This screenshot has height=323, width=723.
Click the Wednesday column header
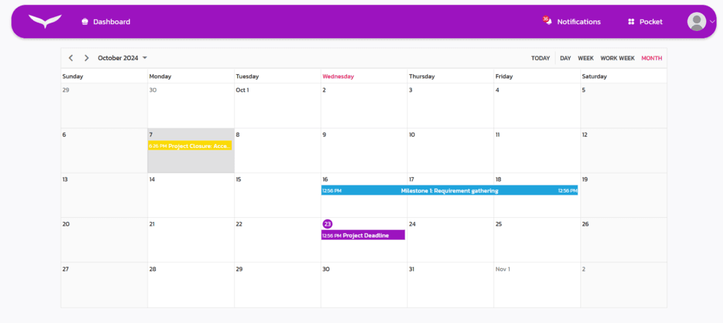[x=338, y=76]
